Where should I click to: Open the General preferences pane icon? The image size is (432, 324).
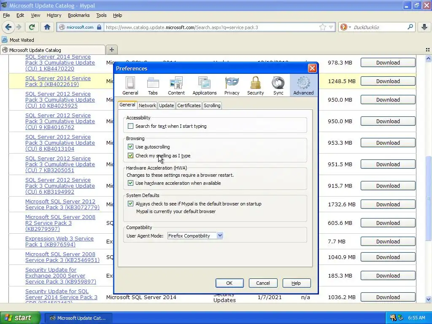tap(130, 86)
